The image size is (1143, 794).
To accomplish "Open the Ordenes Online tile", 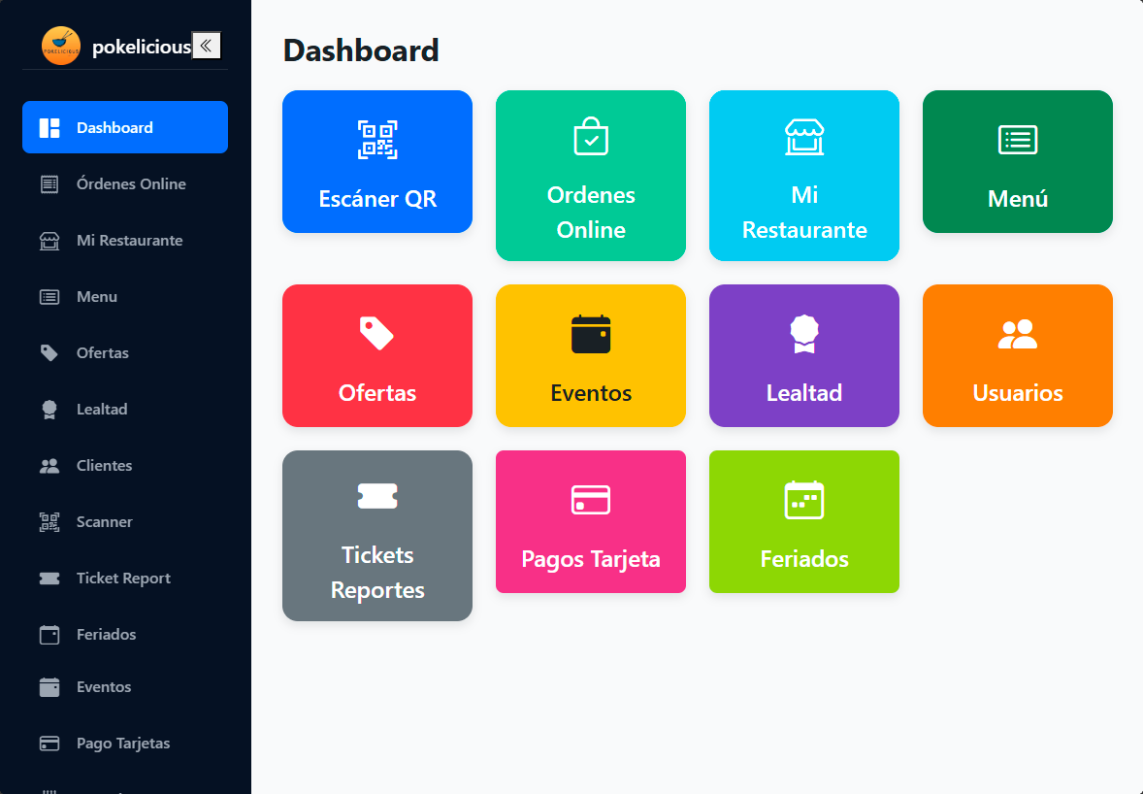I will (590, 176).
